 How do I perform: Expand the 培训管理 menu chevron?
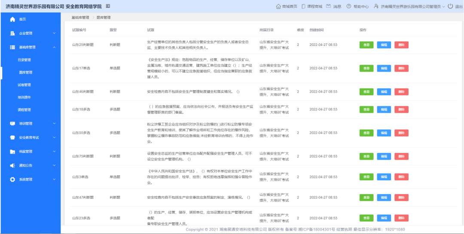(54, 124)
